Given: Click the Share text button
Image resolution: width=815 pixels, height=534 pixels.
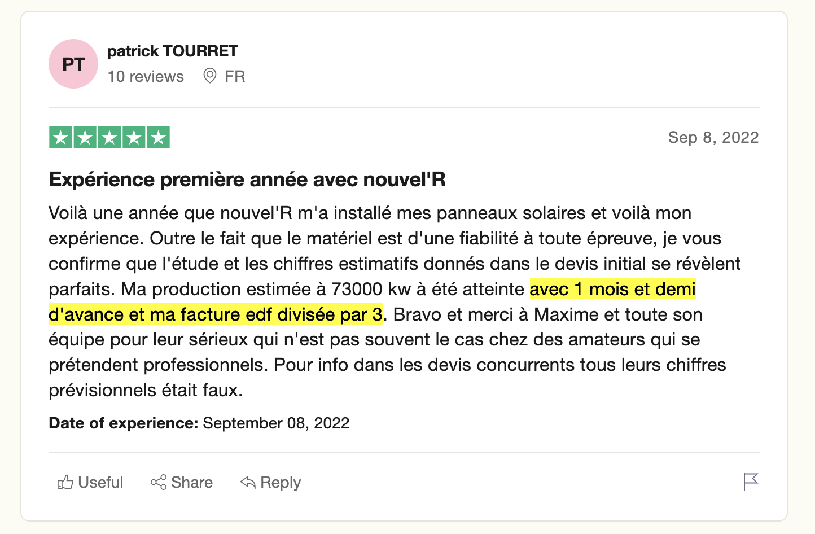Looking at the screenshot, I should pos(192,482).
